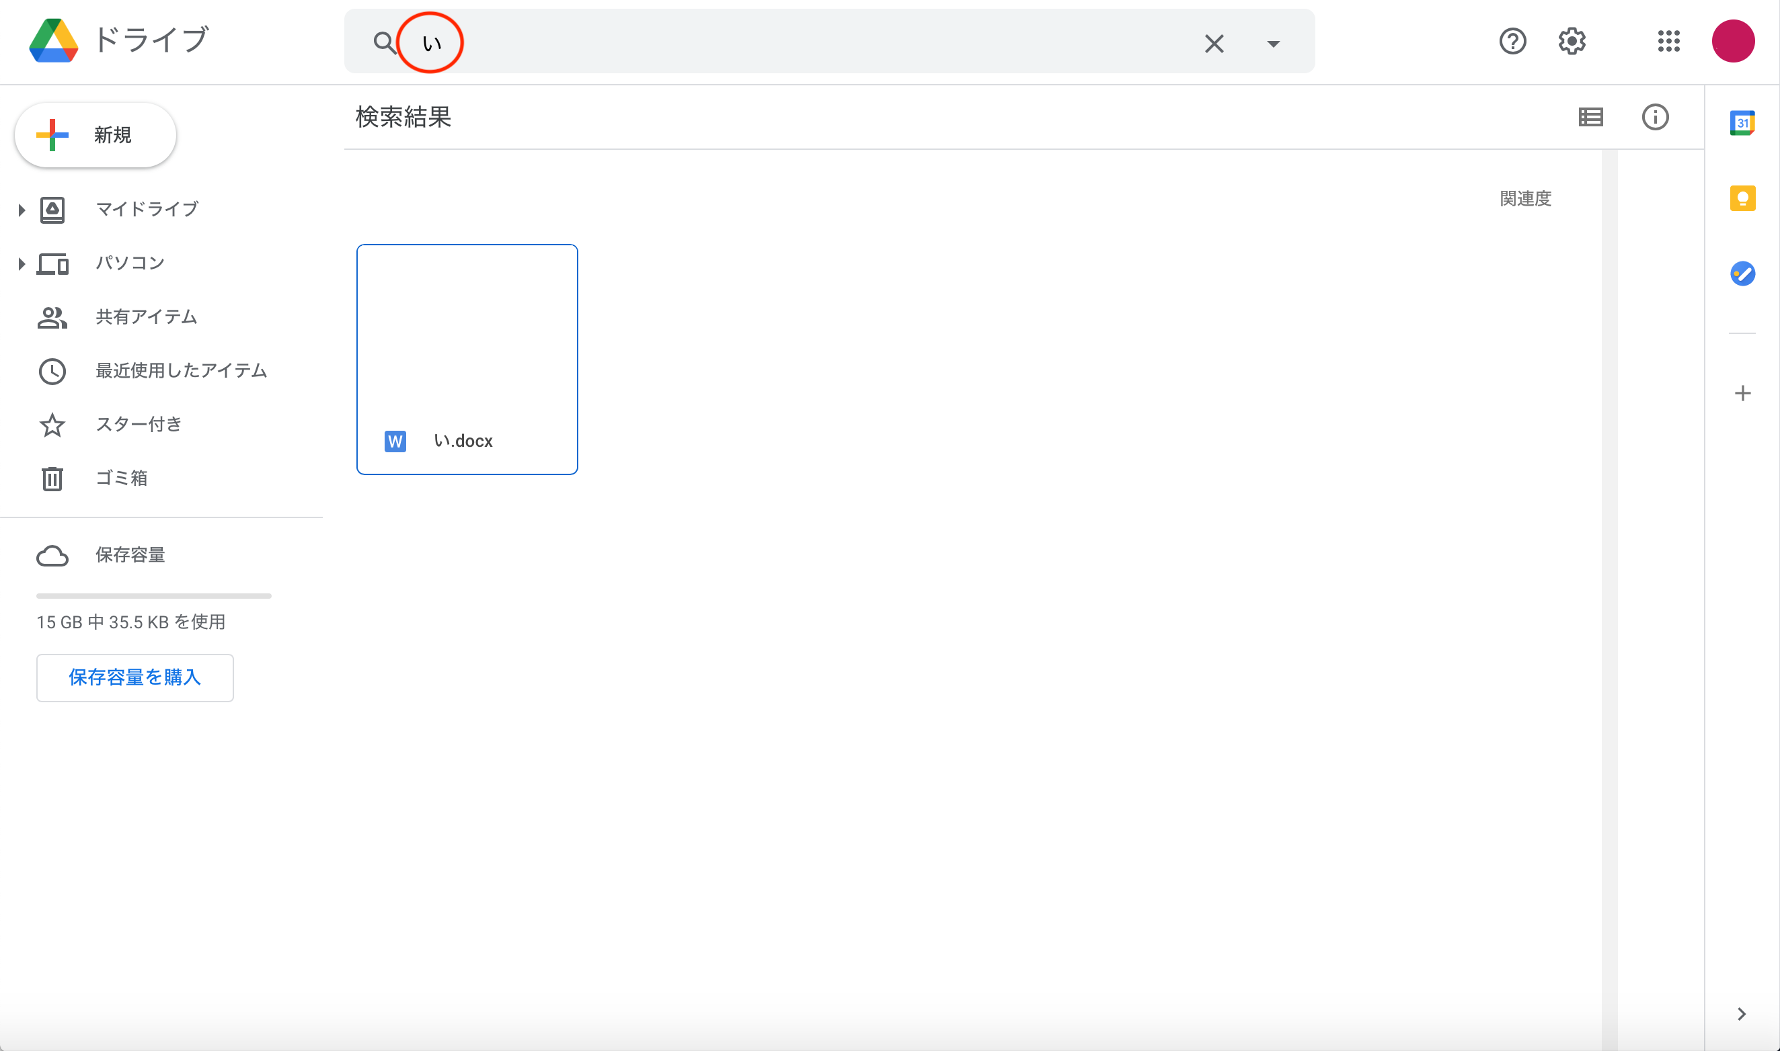Open パソコン in sidebar
The image size is (1780, 1051).
(x=130, y=263)
